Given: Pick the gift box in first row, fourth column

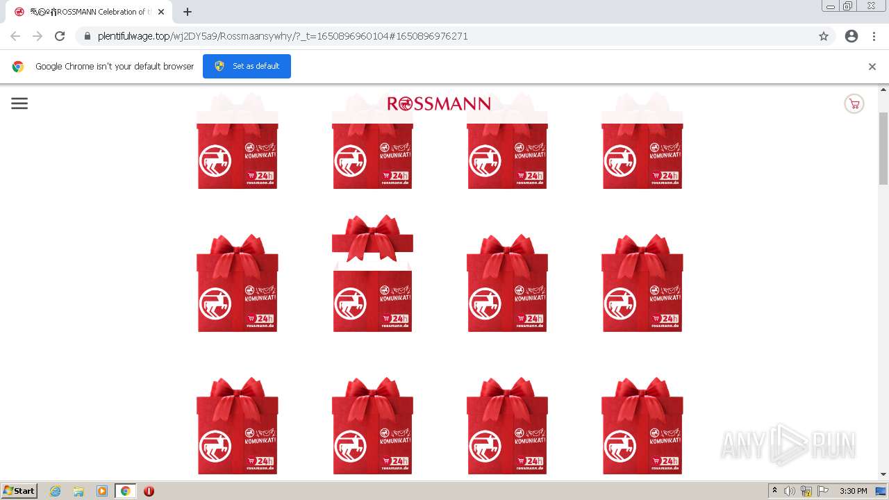Looking at the screenshot, I should (642, 142).
